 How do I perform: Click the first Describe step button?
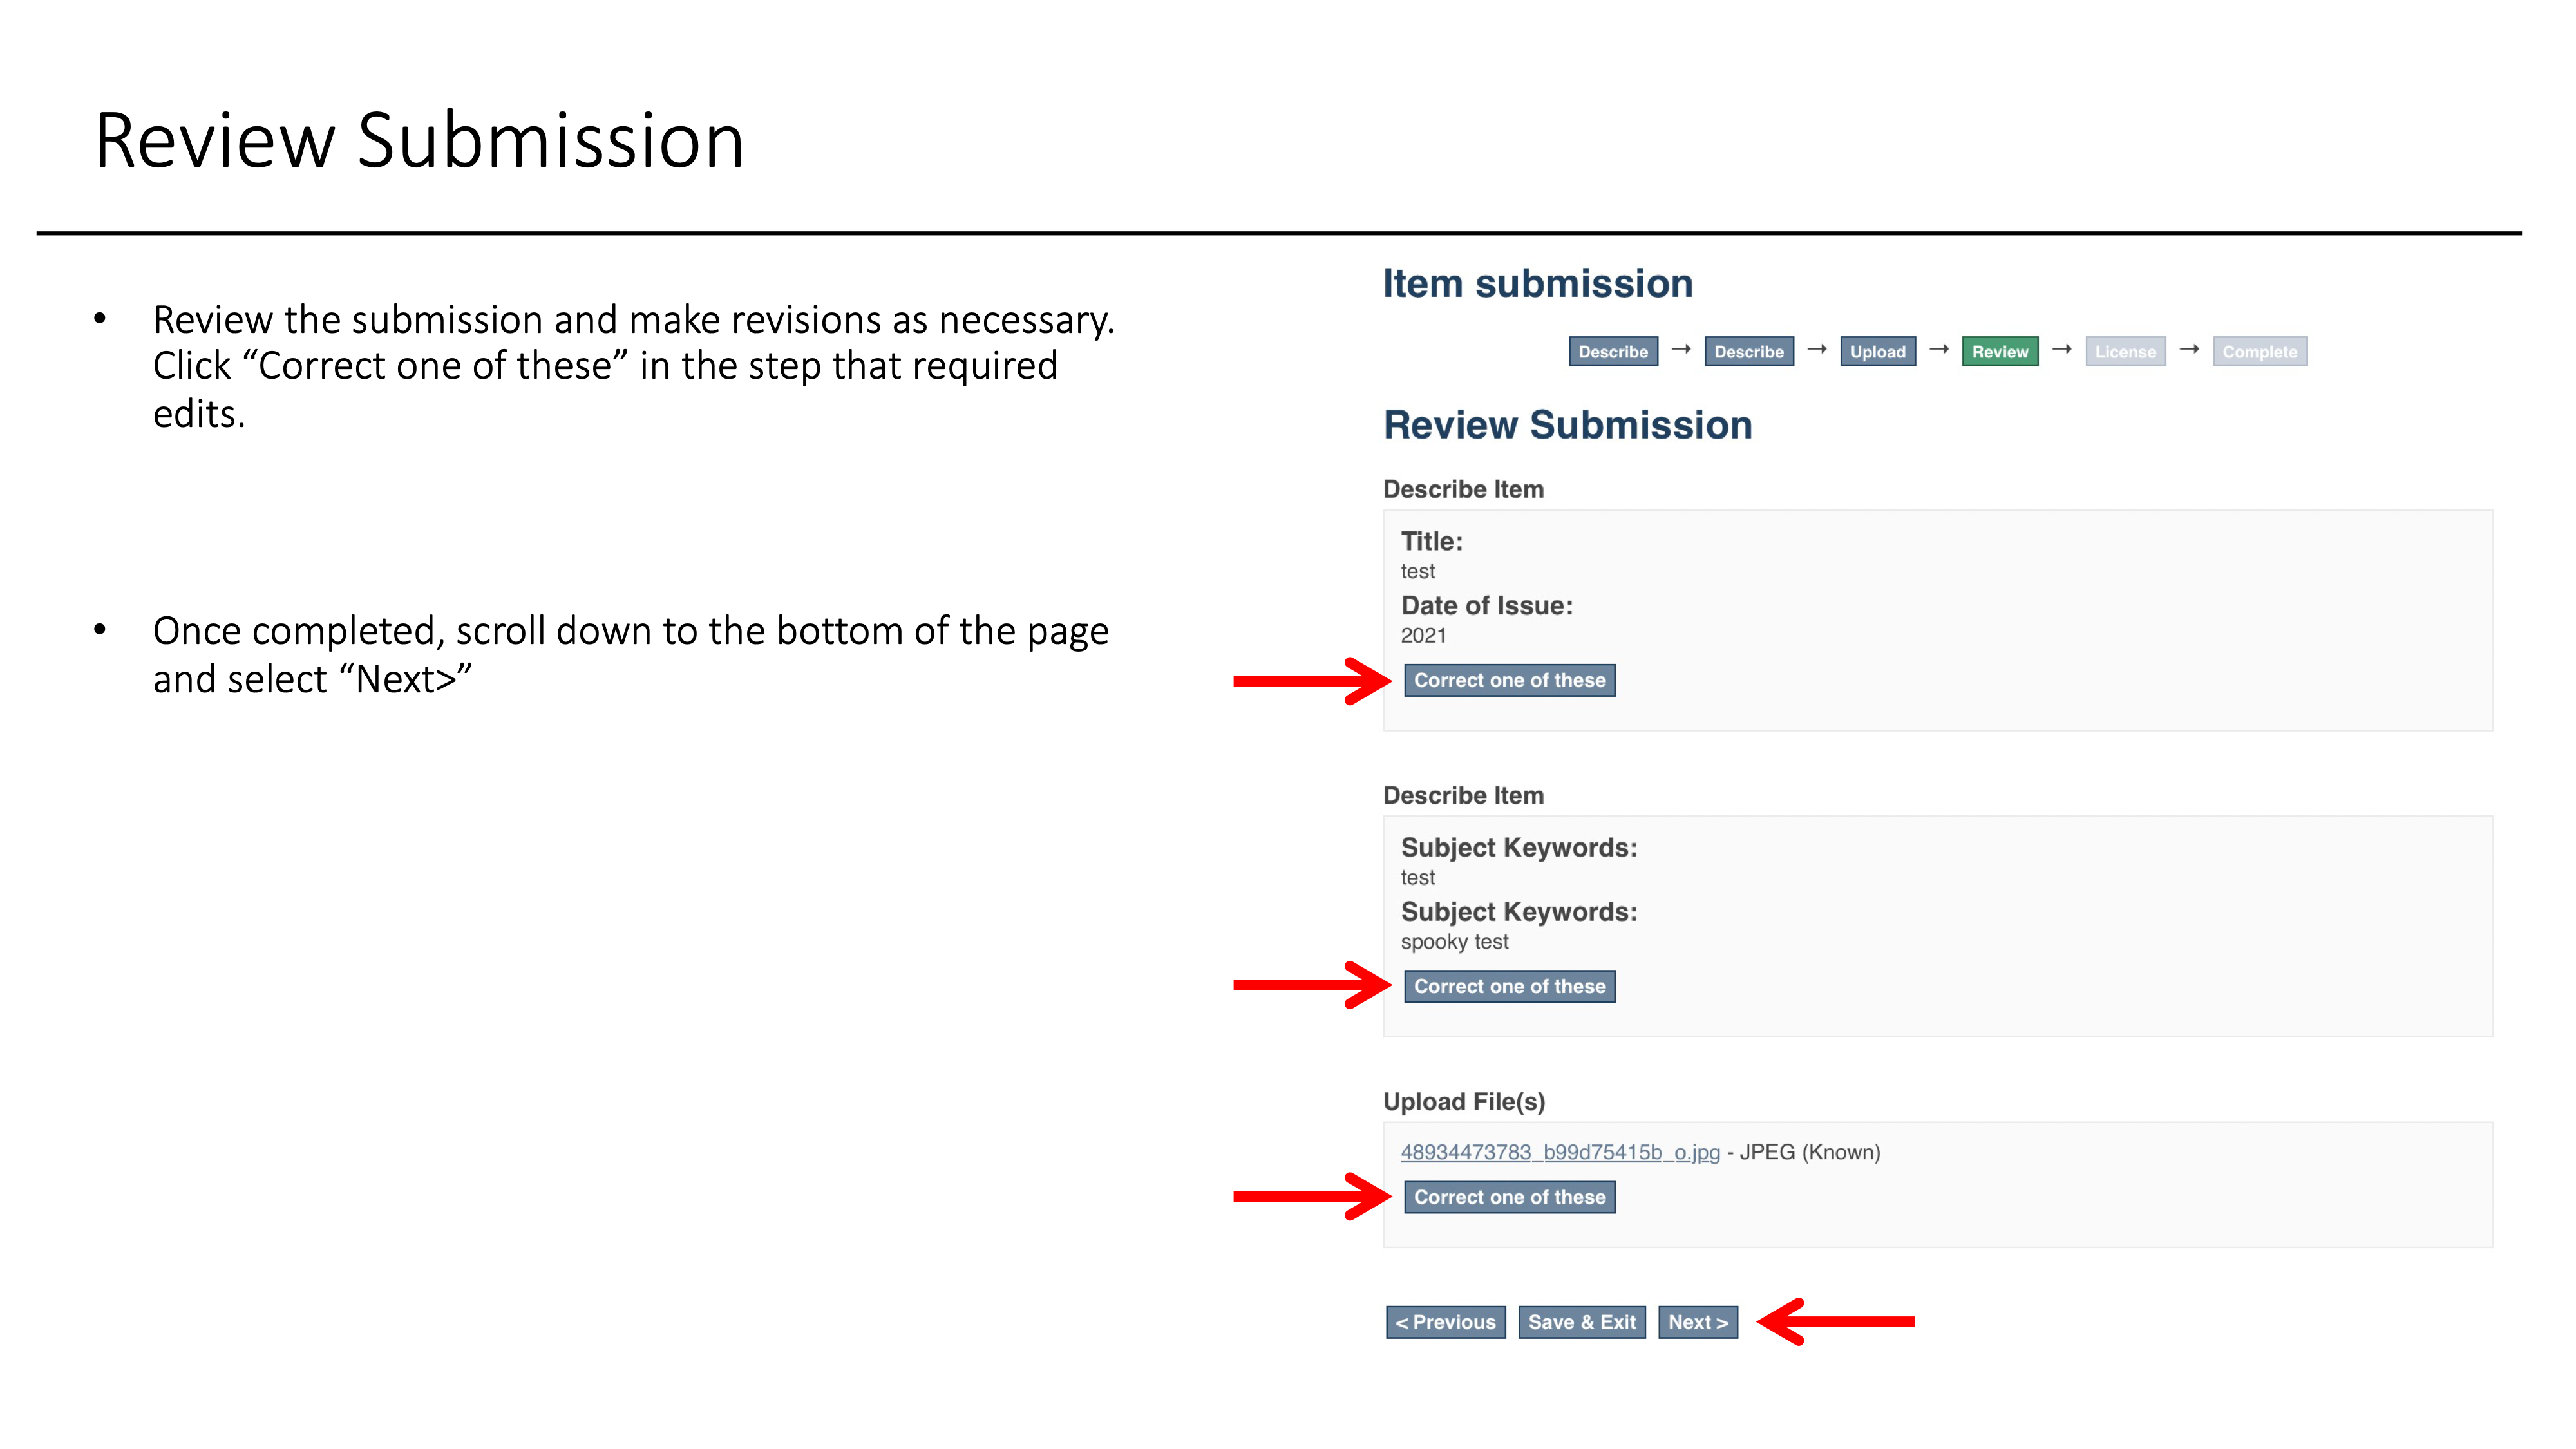(x=1612, y=352)
